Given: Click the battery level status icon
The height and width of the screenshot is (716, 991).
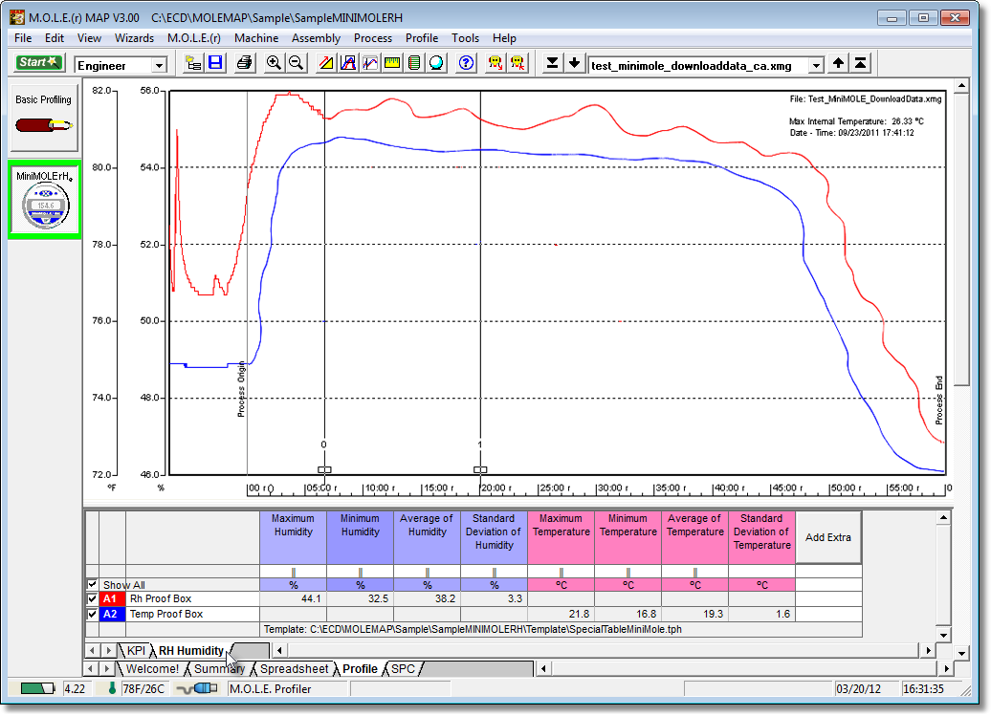Looking at the screenshot, I should pos(37,688).
